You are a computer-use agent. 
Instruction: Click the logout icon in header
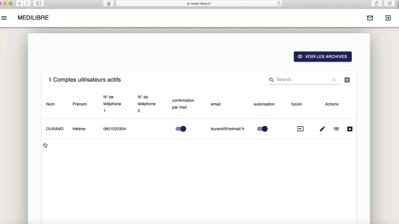click(388, 18)
